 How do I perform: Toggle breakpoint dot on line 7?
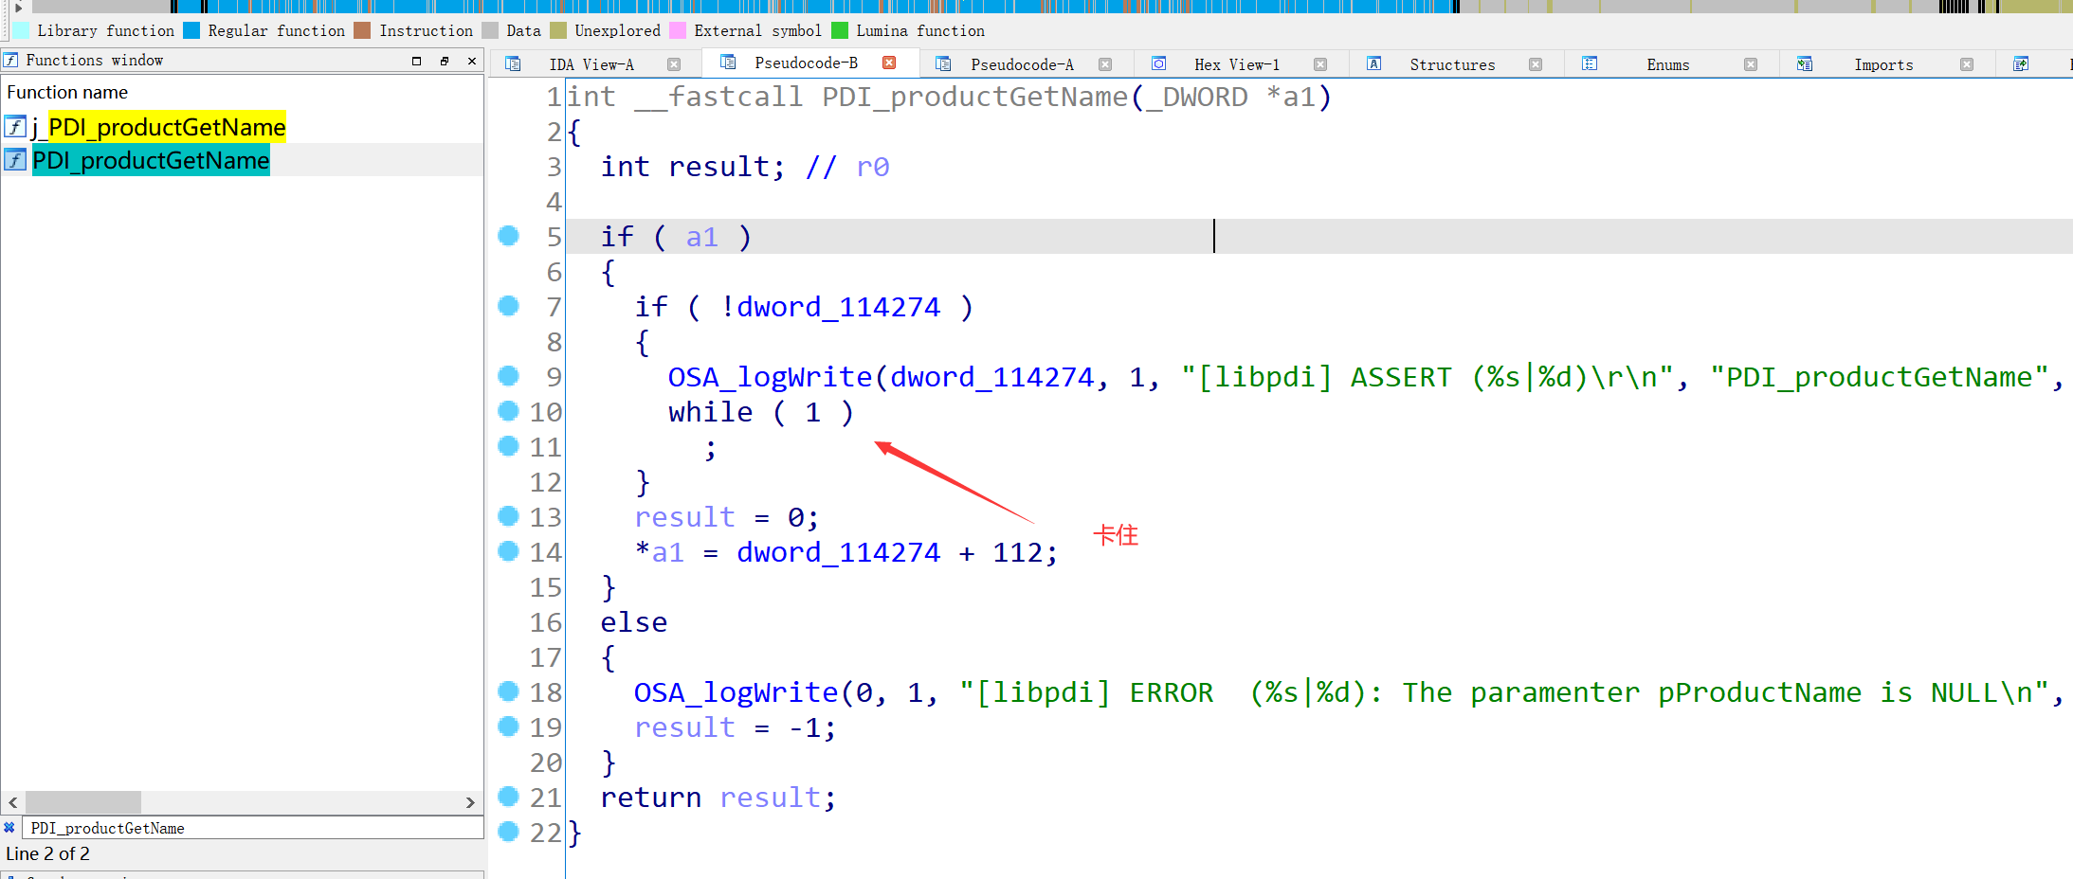pyautogui.click(x=509, y=305)
